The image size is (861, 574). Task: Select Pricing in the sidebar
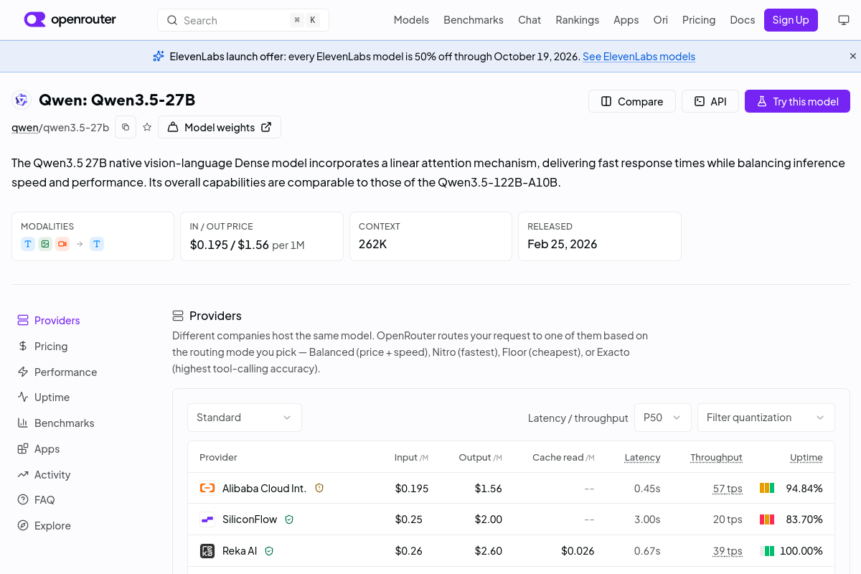click(x=43, y=347)
